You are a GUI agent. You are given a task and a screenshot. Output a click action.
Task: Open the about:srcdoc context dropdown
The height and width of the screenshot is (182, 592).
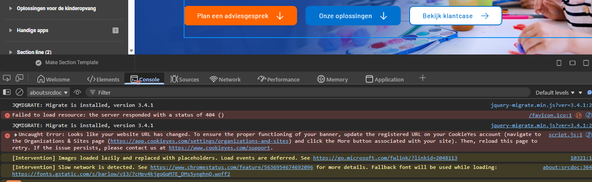pos(48,92)
